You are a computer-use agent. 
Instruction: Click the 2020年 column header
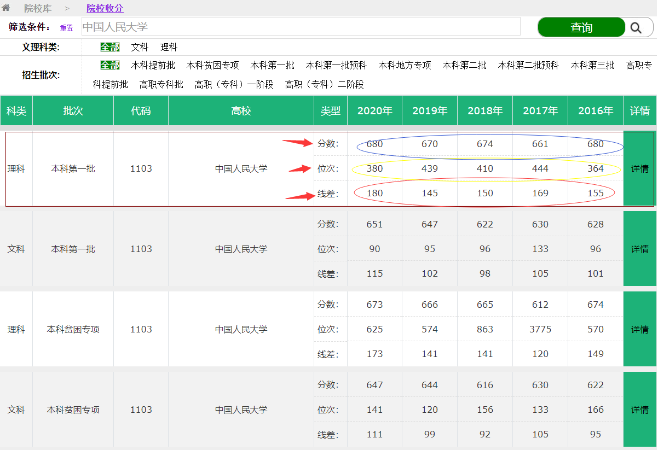[374, 111]
